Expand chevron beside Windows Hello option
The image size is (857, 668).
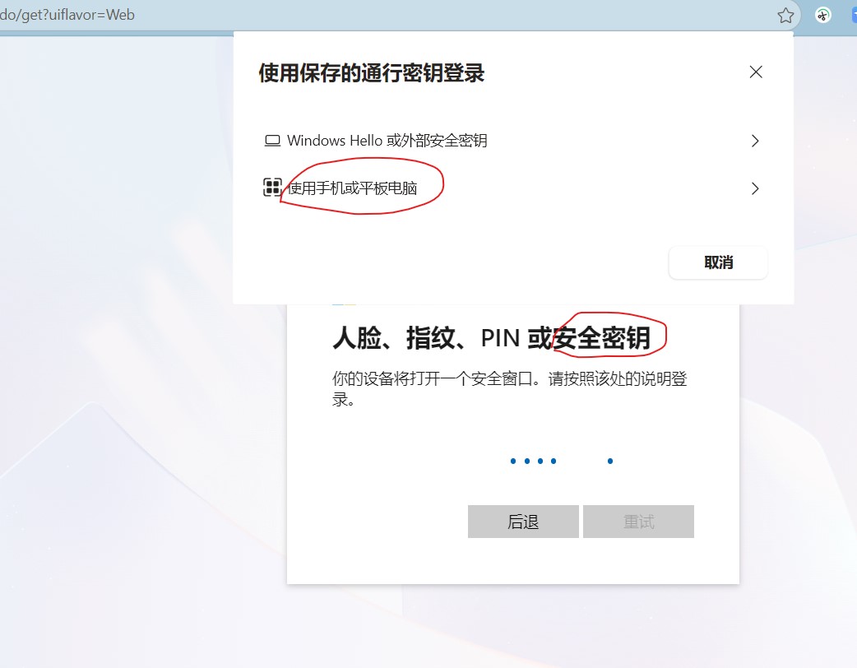coord(755,141)
